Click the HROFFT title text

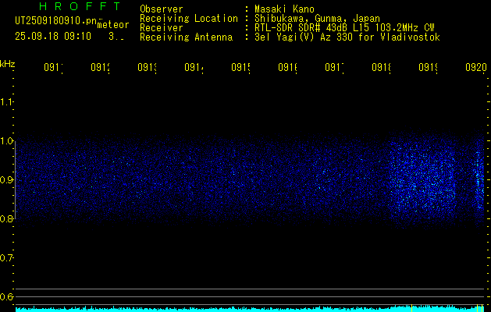coord(80,6)
